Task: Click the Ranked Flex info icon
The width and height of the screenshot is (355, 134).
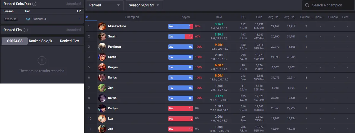Action: point(26,30)
